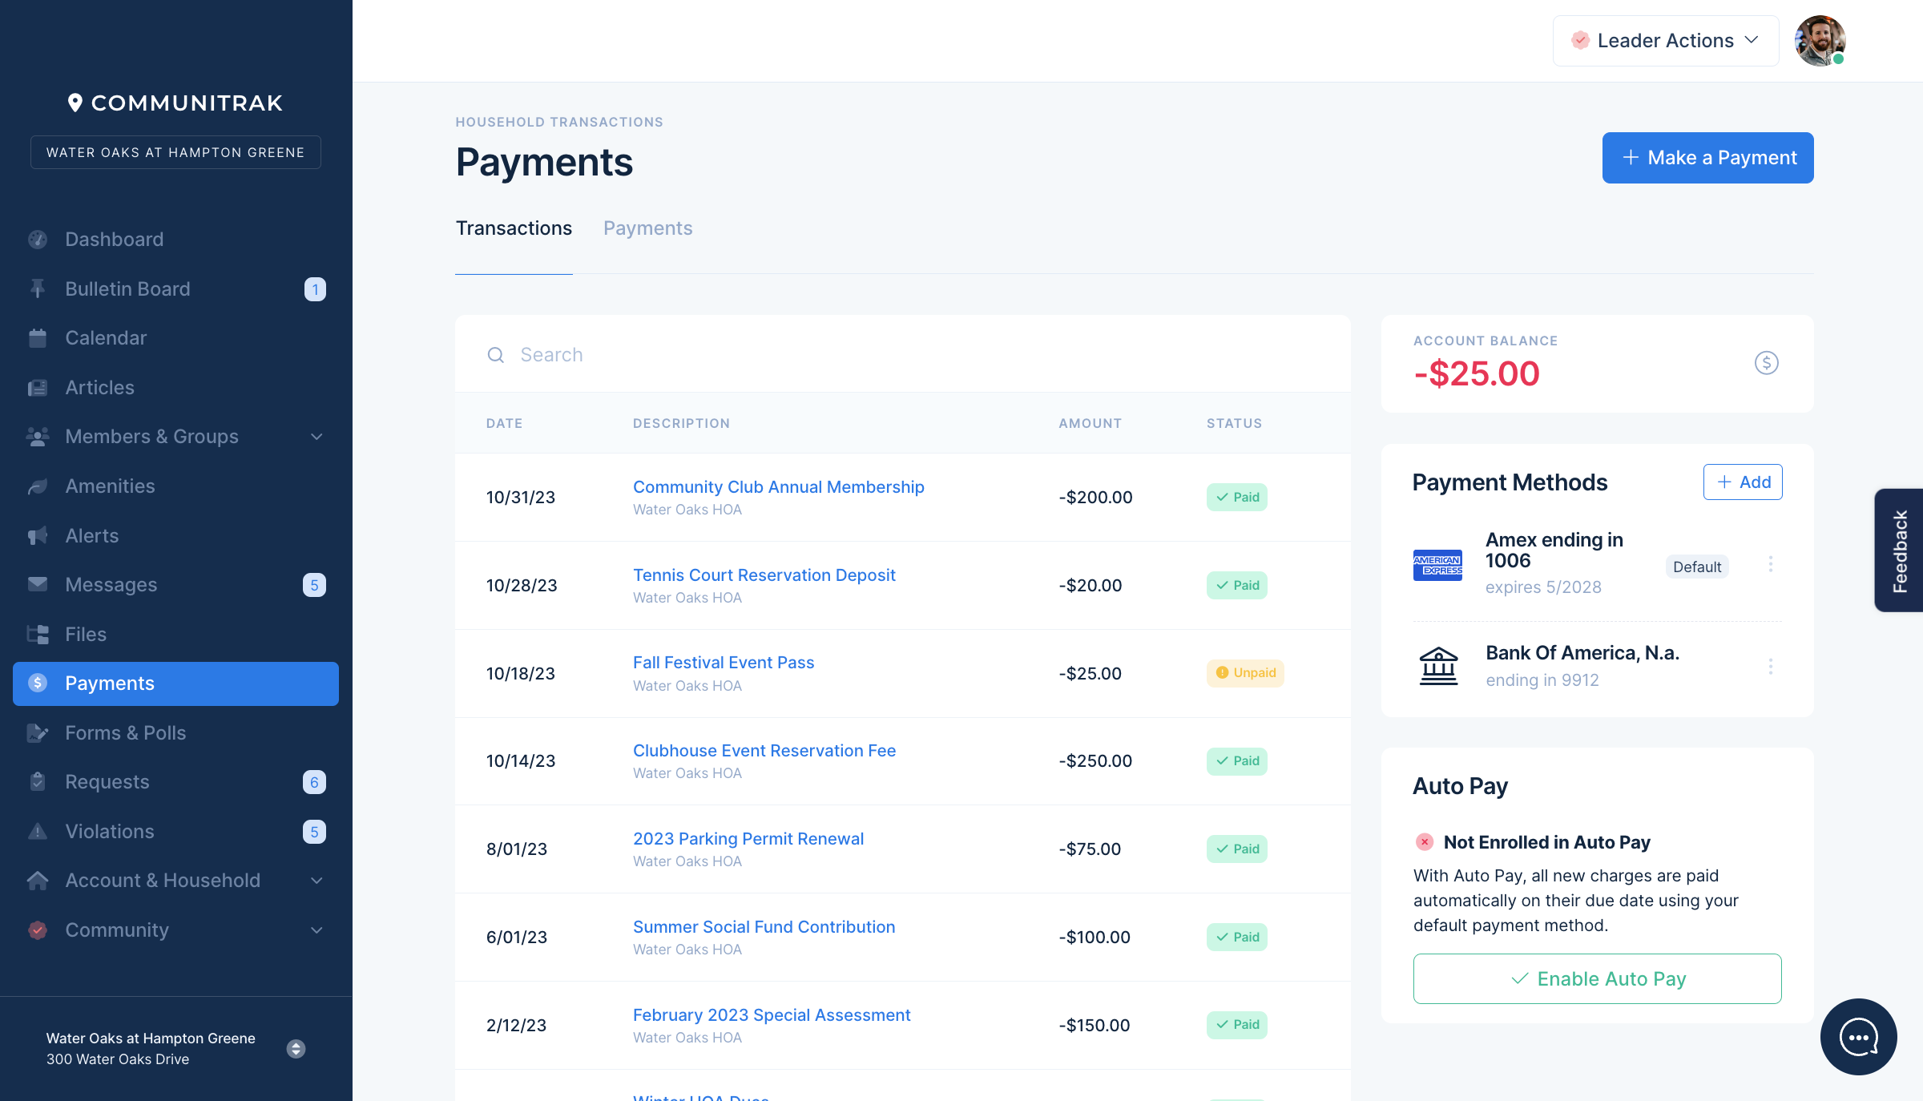Select the Alerts megaphone icon
Viewport: 1923px width, 1101px height.
tap(38, 535)
